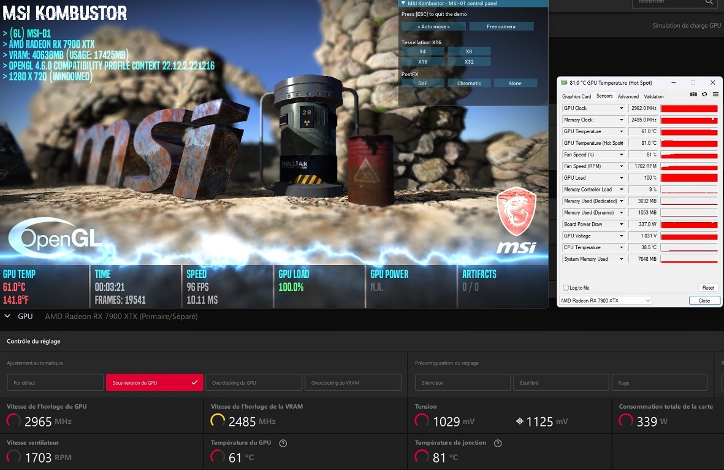Choose the Rage tuning preset
The height and width of the screenshot is (470, 724).
tap(660, 383)
